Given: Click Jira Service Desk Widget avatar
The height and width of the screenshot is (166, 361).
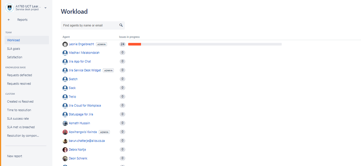Looking at the screenshot, I should (x=65, y=71).
